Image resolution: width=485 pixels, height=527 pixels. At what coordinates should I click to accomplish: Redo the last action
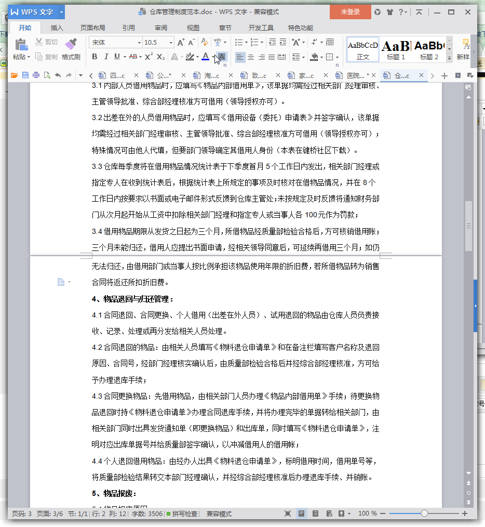tap(69, 76)
